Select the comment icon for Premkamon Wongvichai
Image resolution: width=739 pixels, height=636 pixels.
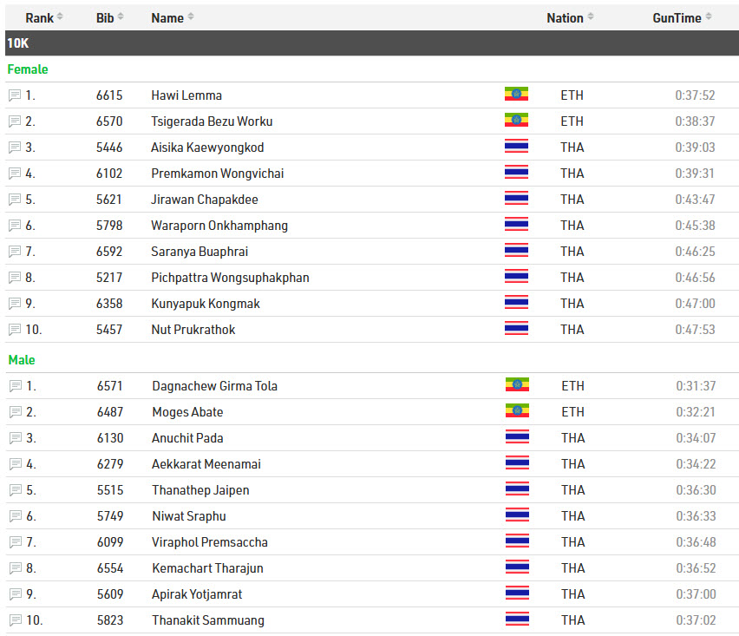tap(15, 174)
